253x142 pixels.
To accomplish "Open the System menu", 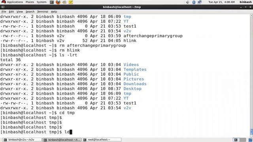I will [x=42, y=2].
